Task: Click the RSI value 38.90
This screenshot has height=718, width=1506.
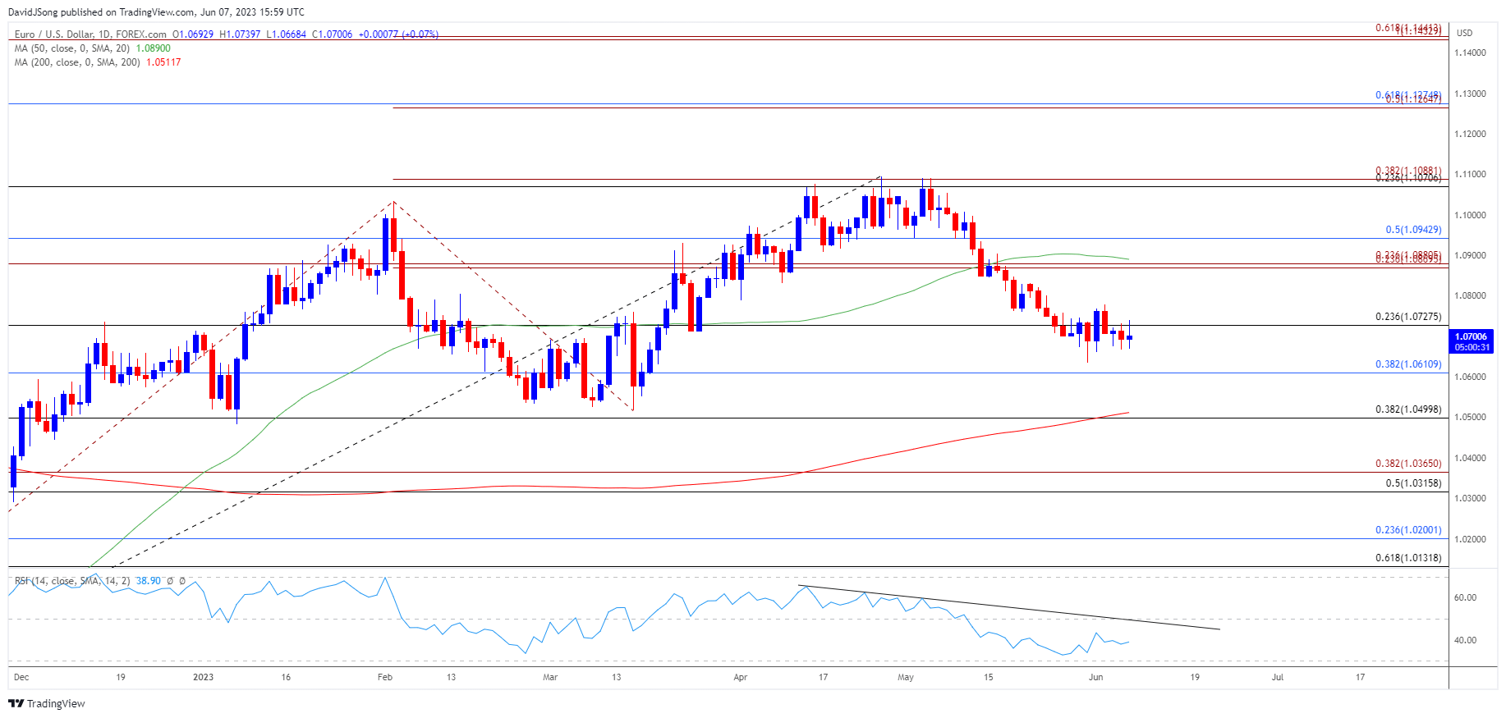Action: point(149,581)
